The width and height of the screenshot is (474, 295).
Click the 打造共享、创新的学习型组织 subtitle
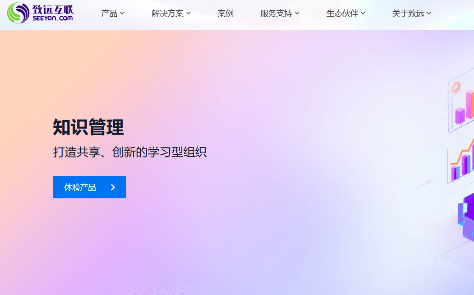tap(130, 152)
